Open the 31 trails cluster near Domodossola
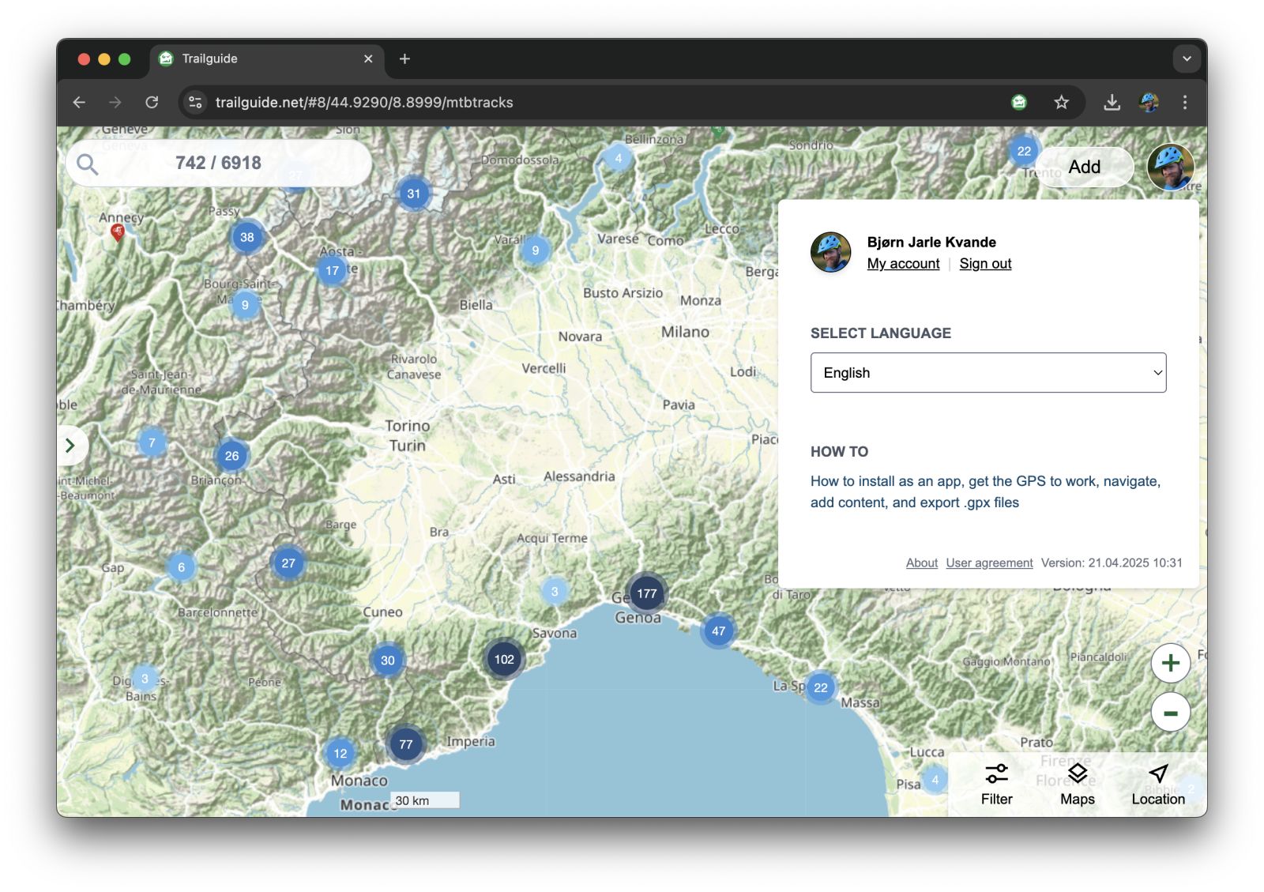1264x892 pixels. tap(413, 194)
